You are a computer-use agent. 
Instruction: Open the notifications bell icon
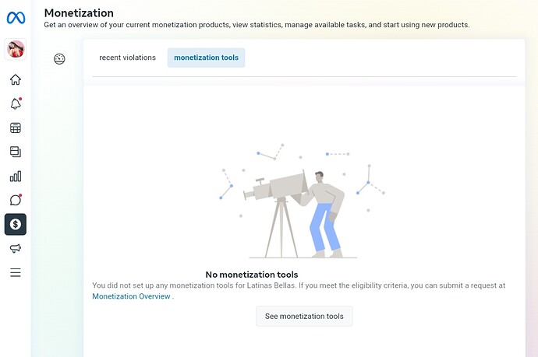(x=16, y=103)
